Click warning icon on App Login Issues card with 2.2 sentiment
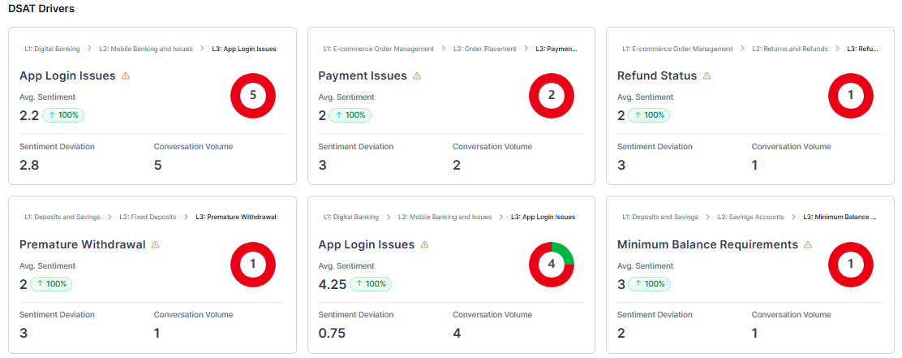Image resolution: width=902 pixels, height=358 pixels. 125,76
